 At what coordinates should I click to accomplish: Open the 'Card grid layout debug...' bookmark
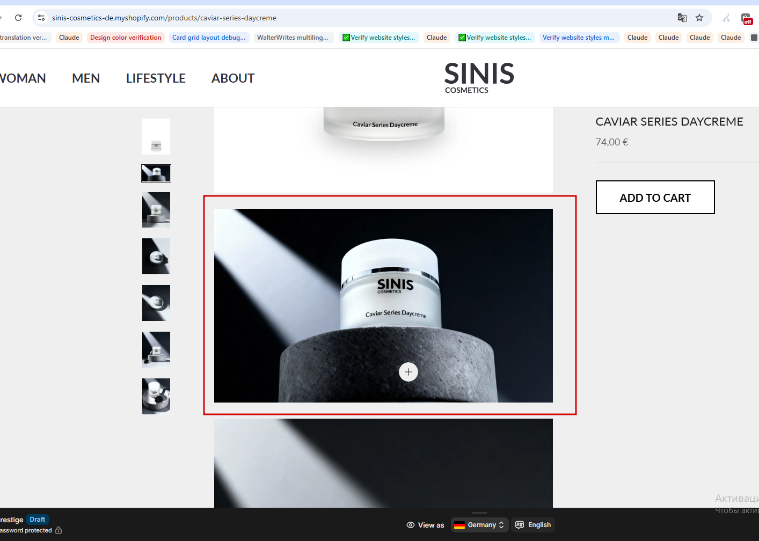point(209,38)
